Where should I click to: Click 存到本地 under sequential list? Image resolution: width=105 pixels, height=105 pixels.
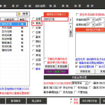click(50, 66)
